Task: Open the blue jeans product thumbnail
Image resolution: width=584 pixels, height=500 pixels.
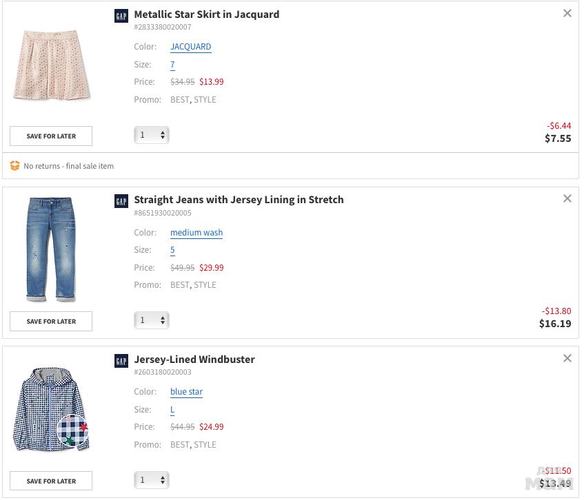Action: (x=51, y=249)
